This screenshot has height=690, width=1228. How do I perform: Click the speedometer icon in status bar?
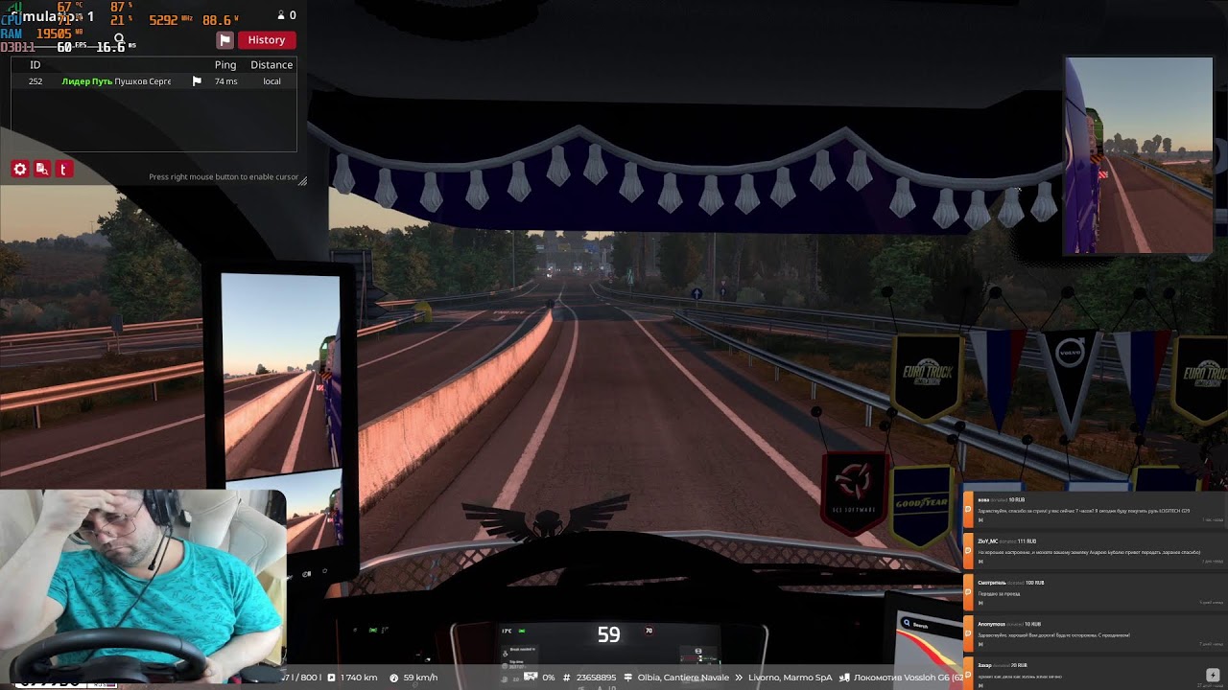394,678
